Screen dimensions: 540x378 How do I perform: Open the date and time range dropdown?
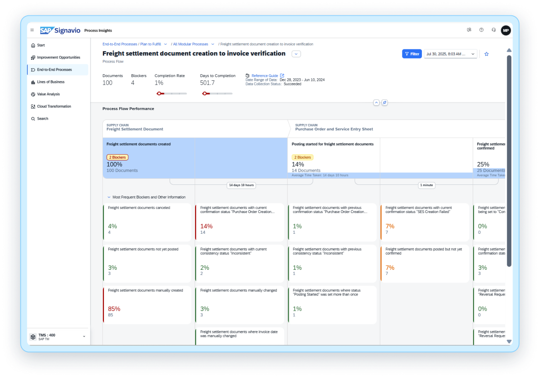point(450,54)
